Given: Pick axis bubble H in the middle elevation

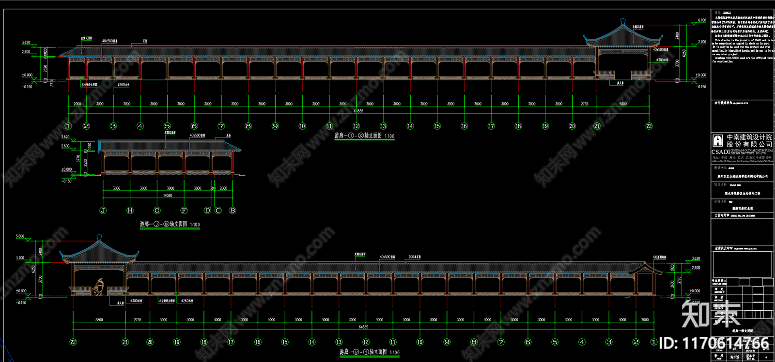Looking at the screenshot, I should [130, 211].
